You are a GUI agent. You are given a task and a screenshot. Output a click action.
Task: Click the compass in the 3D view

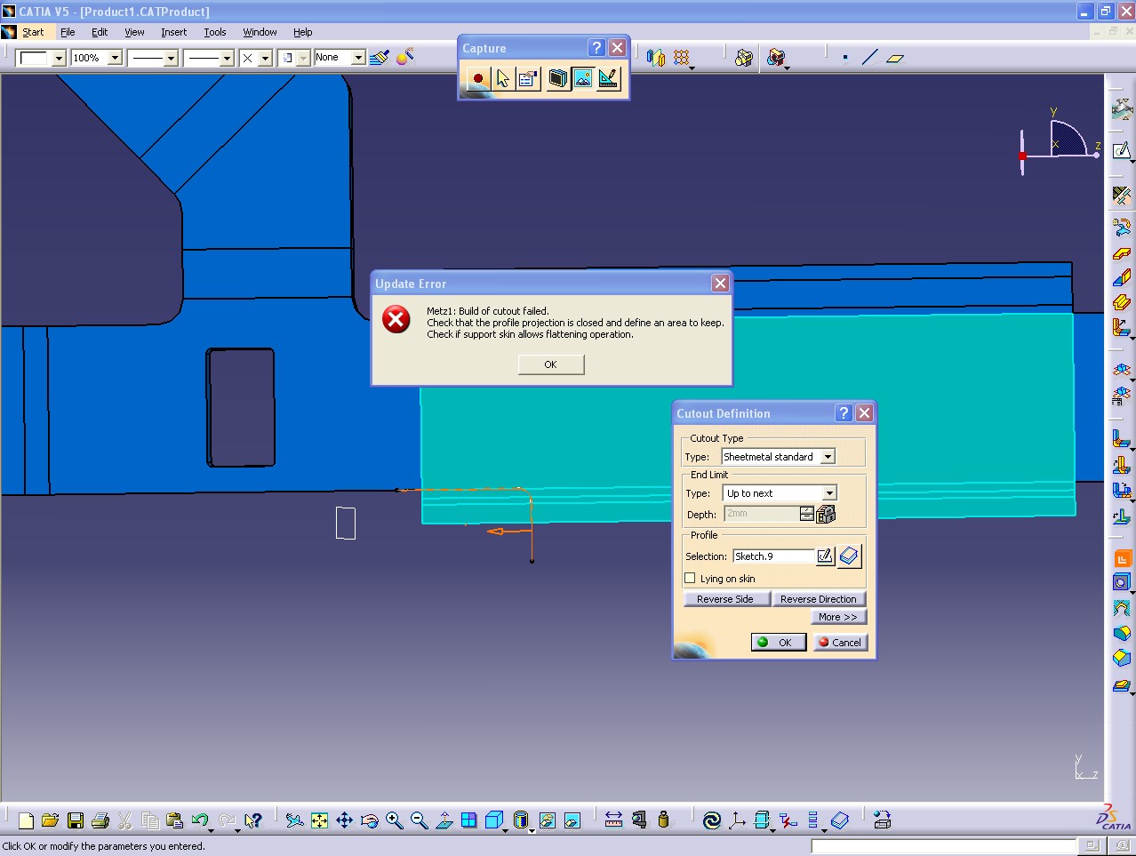1060,144
